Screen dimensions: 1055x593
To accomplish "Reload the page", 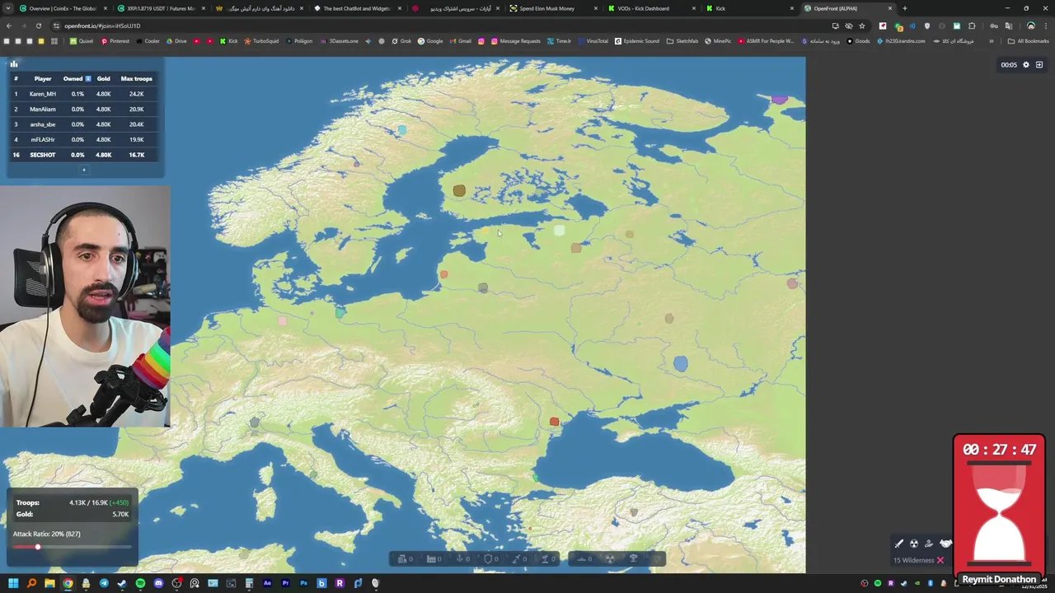I will point(38,26).
